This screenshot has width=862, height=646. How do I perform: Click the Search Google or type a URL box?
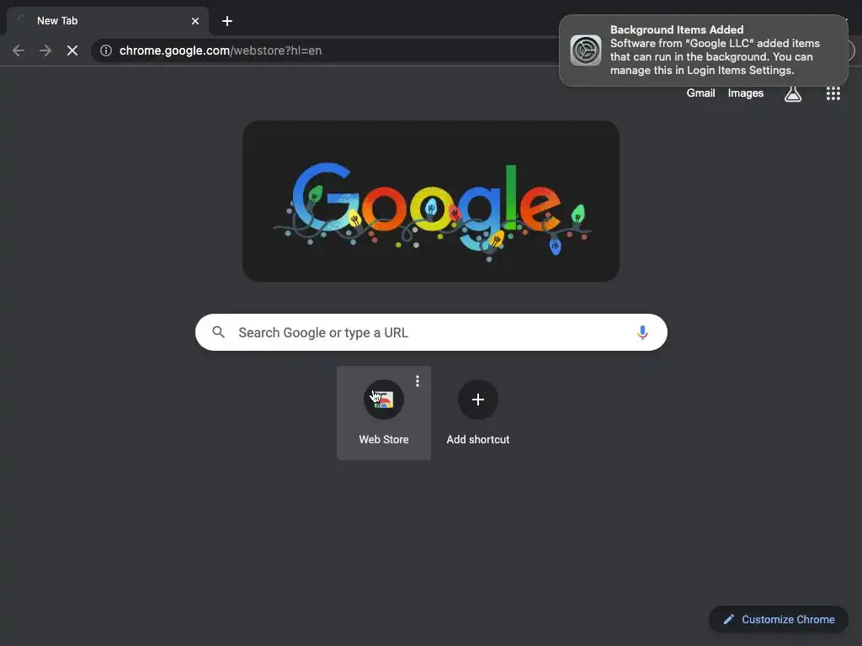pyautogui.click(x=431, y=332)
